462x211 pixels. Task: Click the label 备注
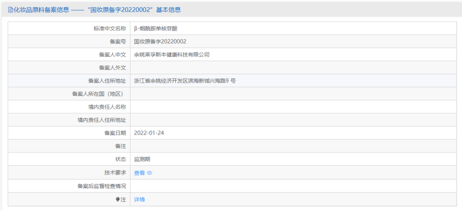pyautogui.click(x=121, y=146)
